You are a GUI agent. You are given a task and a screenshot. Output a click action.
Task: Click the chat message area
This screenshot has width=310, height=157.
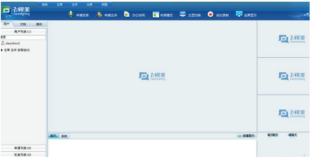tap(152, 148)
